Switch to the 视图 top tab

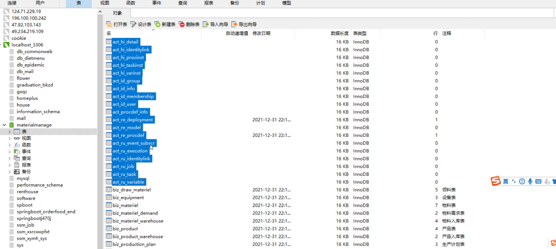click(x=105, y=3)
